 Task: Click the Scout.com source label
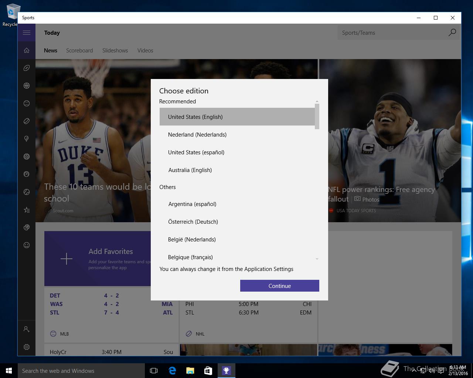point(63,210)
